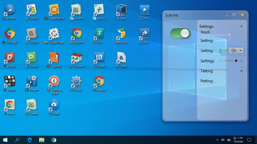Open the Chrome shortcut beside the gray gear shortcut
Image resolution: width=257 pixels, height=144 pixels.
pos(99,81)
